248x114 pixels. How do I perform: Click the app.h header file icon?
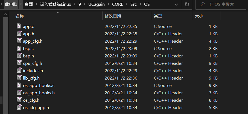pyautogui.click(x=19, y=34)
